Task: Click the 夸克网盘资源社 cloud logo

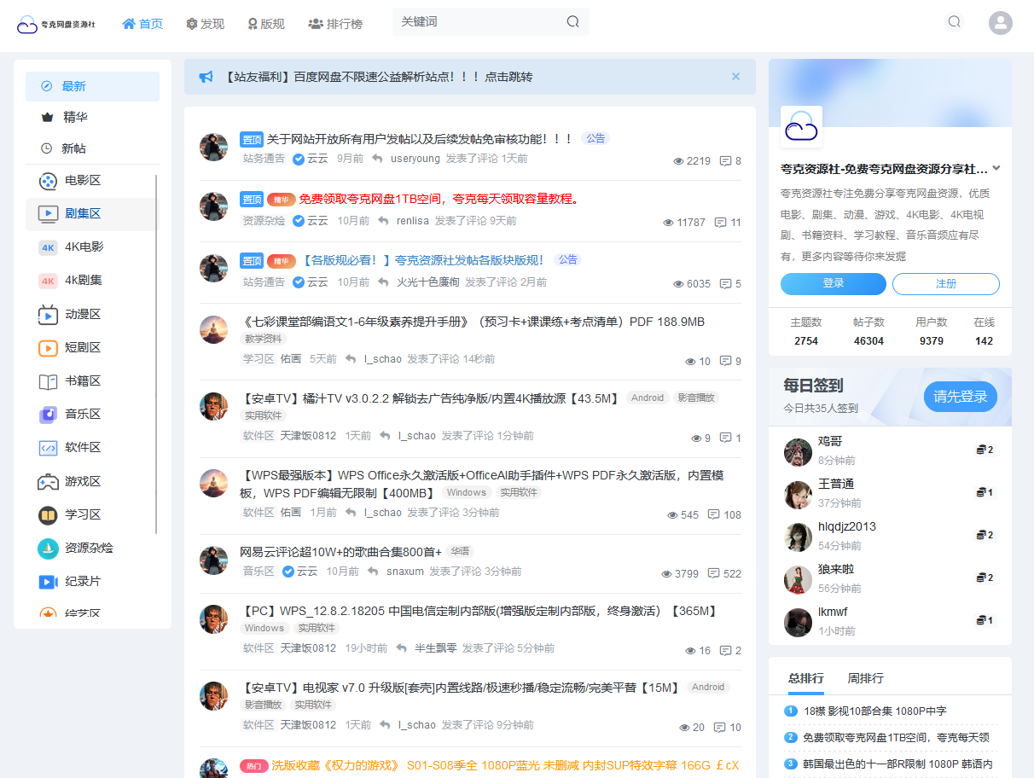Action: tap(56, 24)
